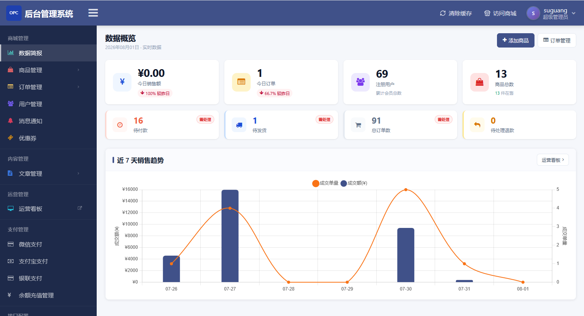Open 数据简报 in the sidebar
The height and width of the screenshot is (316, 584).
click(48, 53)
